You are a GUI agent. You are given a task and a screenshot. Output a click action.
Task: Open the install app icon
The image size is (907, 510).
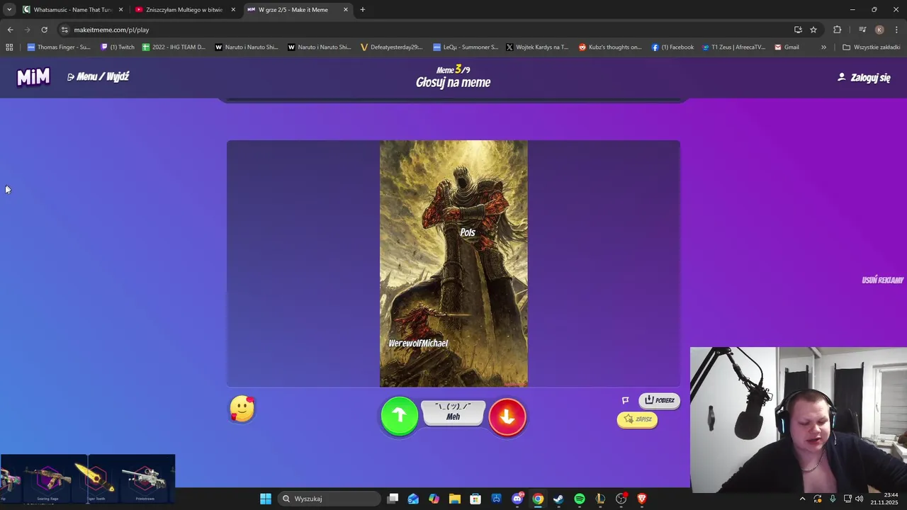(x=798, y=30)
